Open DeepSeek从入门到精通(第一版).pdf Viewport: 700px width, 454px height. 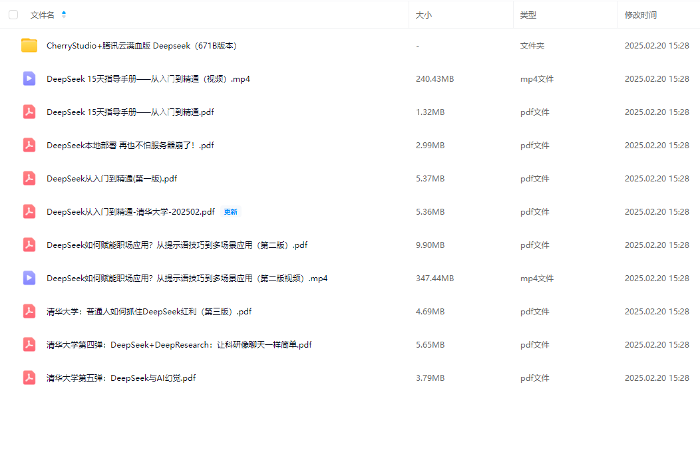(112, 178)
